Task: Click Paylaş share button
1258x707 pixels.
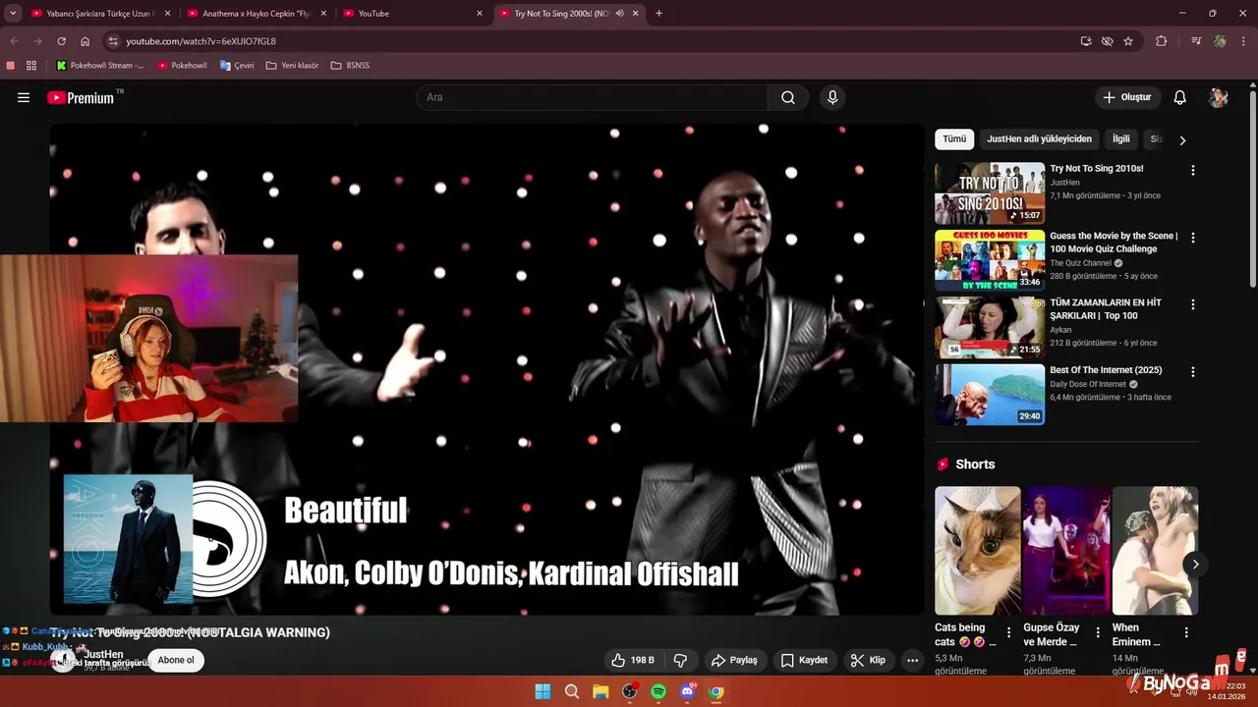Action: click(x=734, y=660)
